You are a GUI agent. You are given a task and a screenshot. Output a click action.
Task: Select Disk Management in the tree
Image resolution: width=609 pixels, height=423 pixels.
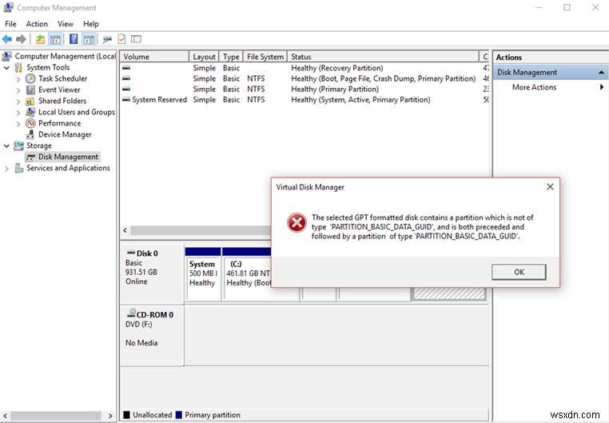[68, 157]
